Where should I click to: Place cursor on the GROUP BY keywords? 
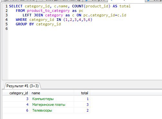(25, 24)
